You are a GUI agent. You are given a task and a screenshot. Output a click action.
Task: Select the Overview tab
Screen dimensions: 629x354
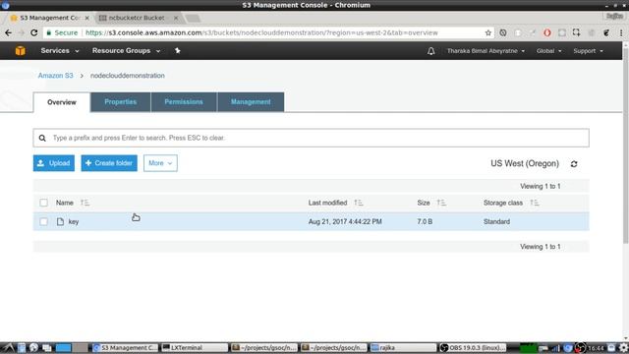[62, 102]
